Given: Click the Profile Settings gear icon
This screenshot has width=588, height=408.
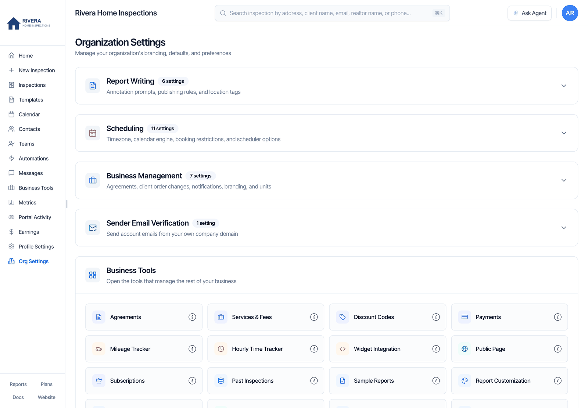Looking at the screenshot, I should [11, 246].
